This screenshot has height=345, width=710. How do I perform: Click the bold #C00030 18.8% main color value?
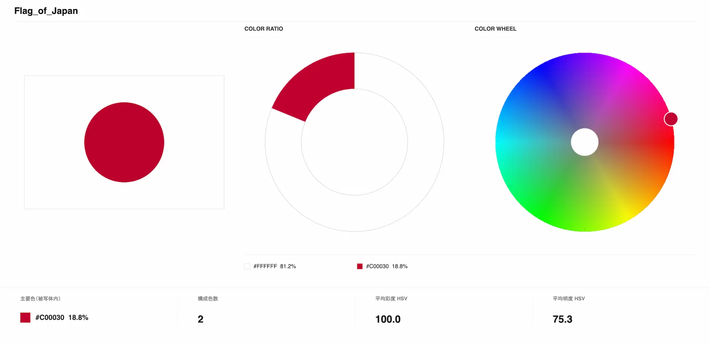coord(62,318)
